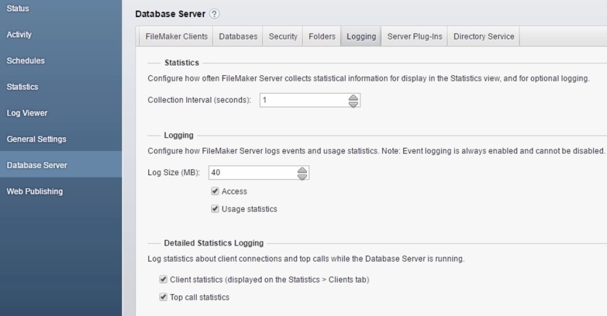Switch to Directory Service tab
Screen dimensions: 607x316
[x=484, y=36]
